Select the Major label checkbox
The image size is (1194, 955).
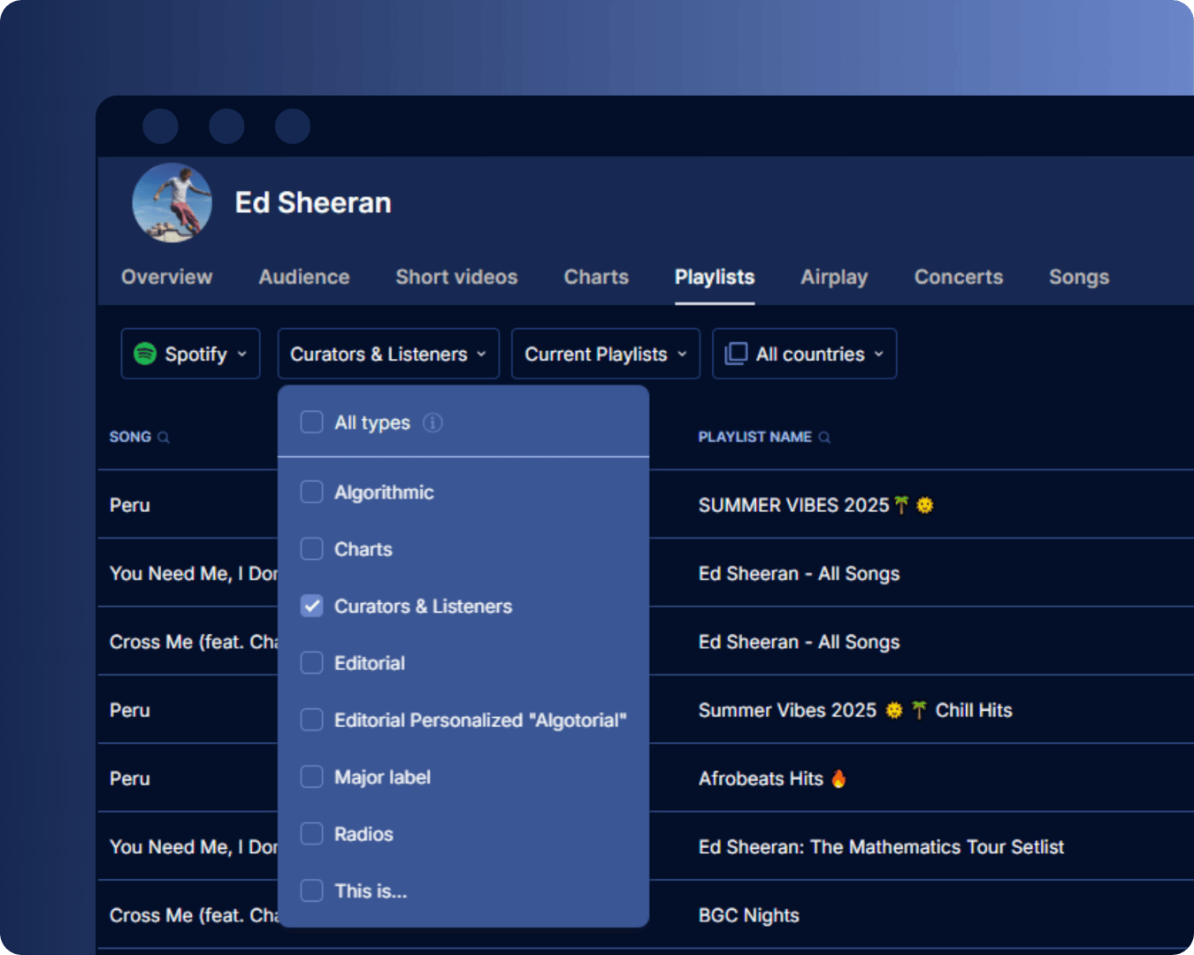click(x=311, y=776)
